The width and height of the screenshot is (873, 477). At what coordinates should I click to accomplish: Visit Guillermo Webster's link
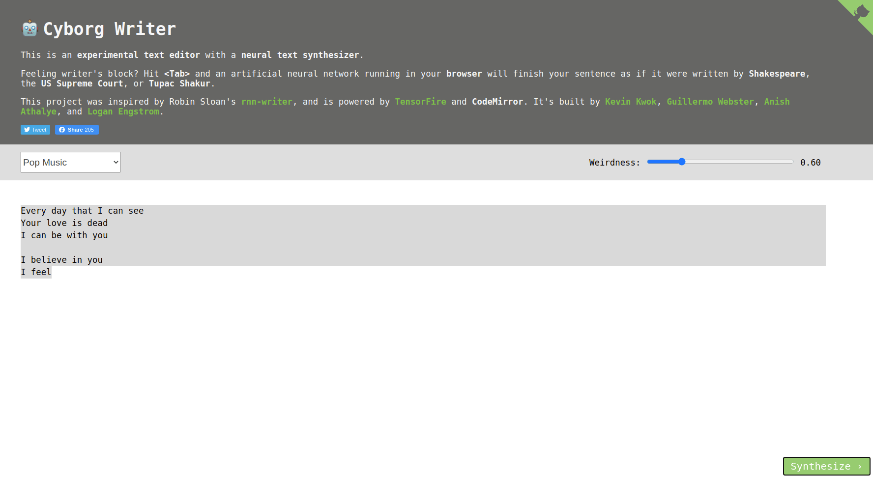tap(710, 102)
